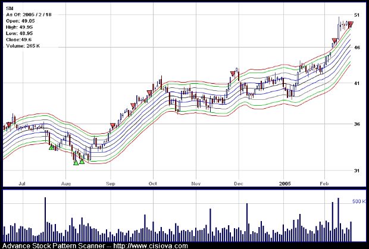
Task: Click the tall volume spike in December
Action: coord(247,222)
